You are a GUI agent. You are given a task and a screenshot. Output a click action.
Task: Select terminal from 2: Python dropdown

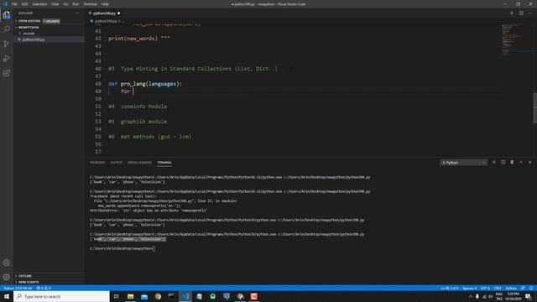click(463, 163)
